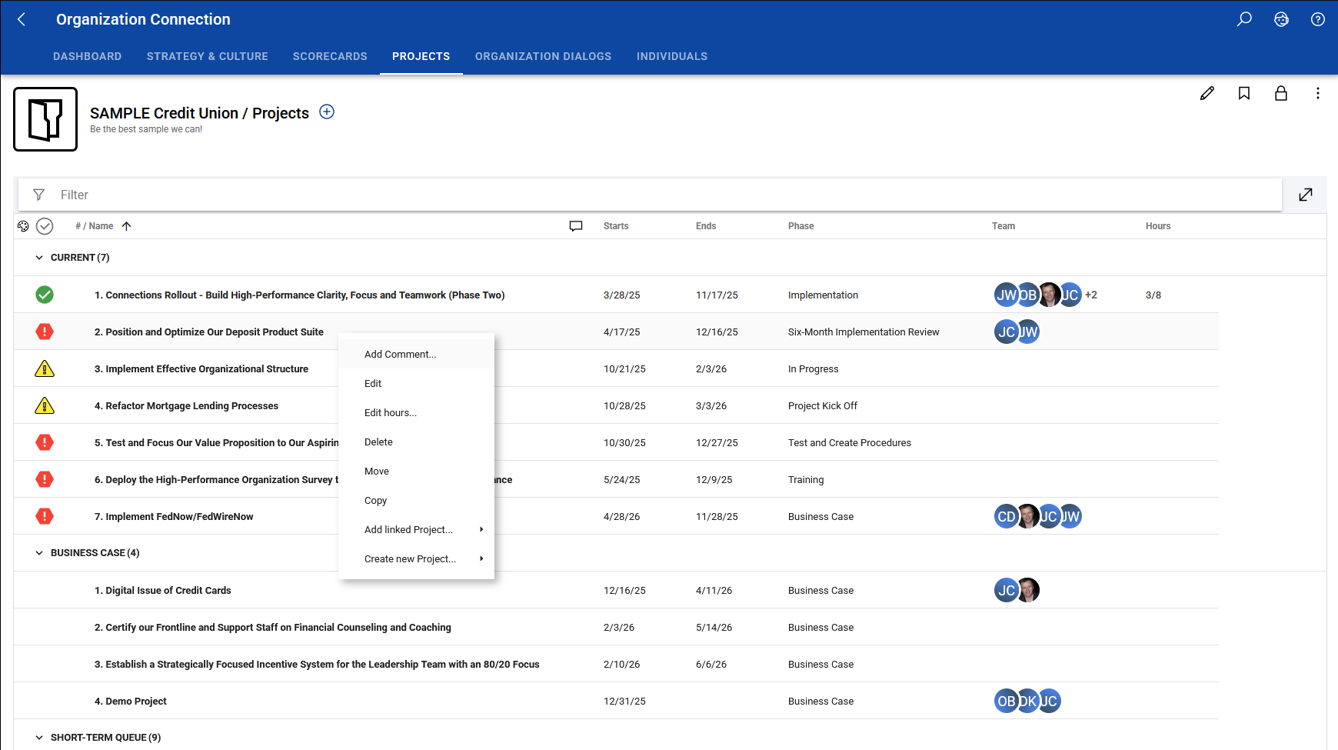Viewport: 1338px width, 750px height.
Task: Click the lock icon
Action: (1281, 93)
